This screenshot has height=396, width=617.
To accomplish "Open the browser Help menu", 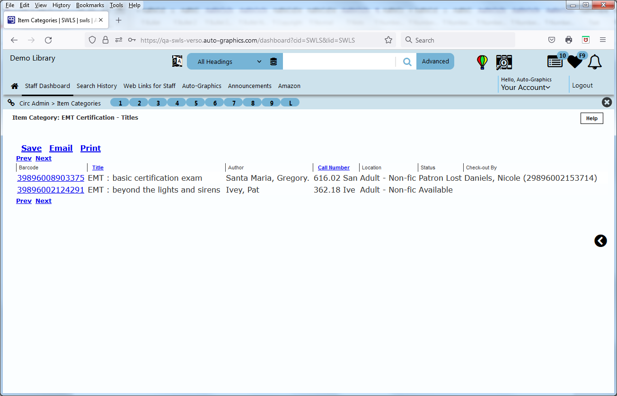I will [x=134, y=5].
